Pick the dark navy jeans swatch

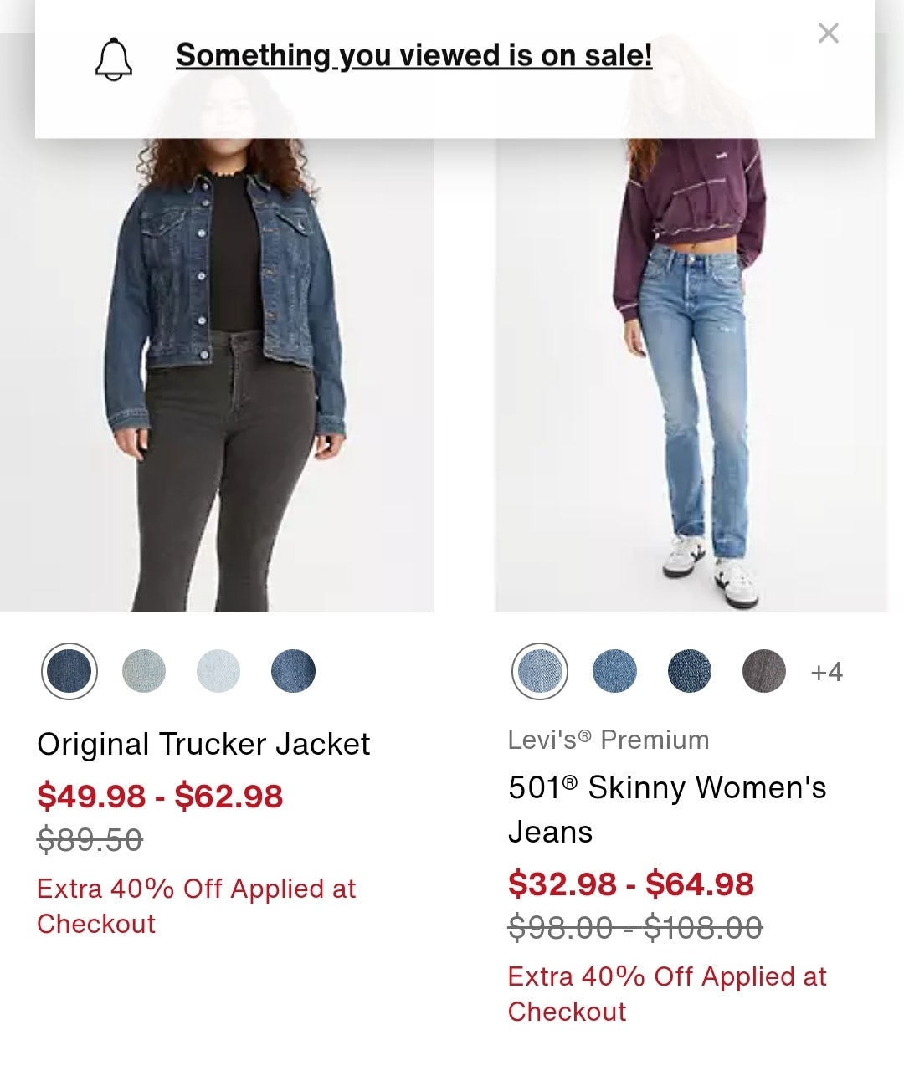click(689, 671)
